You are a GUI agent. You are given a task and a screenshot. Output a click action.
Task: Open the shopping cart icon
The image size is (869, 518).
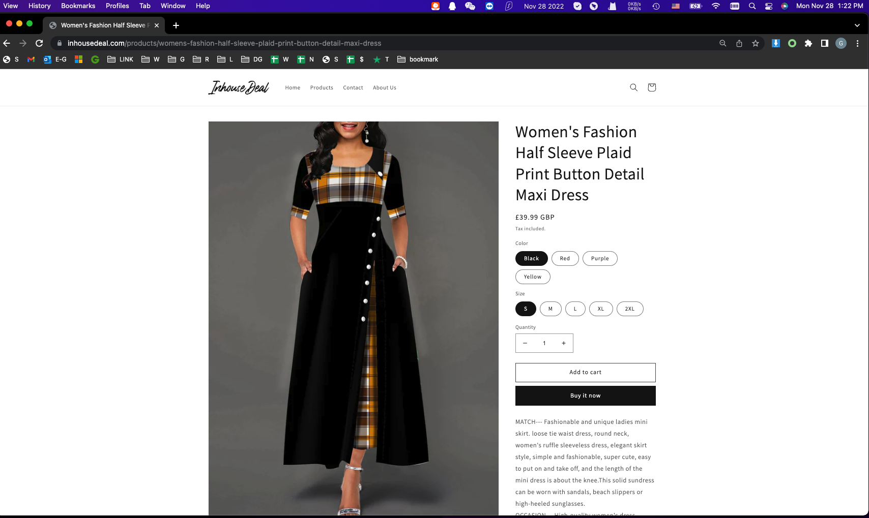[652, 87]
